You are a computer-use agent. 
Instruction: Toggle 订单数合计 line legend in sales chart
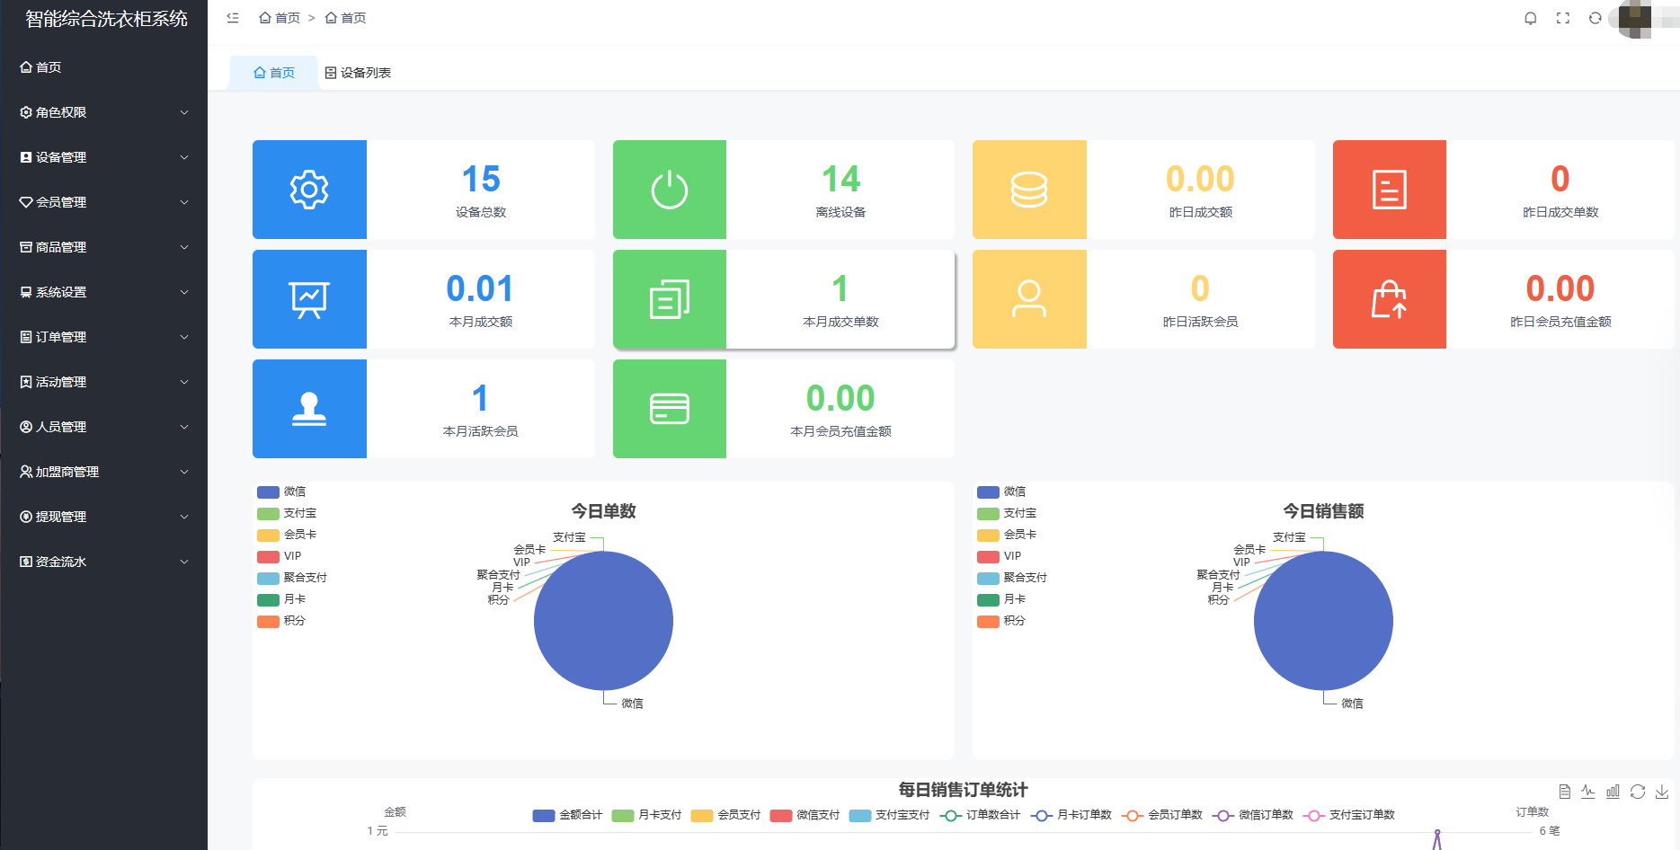[980, 815]
